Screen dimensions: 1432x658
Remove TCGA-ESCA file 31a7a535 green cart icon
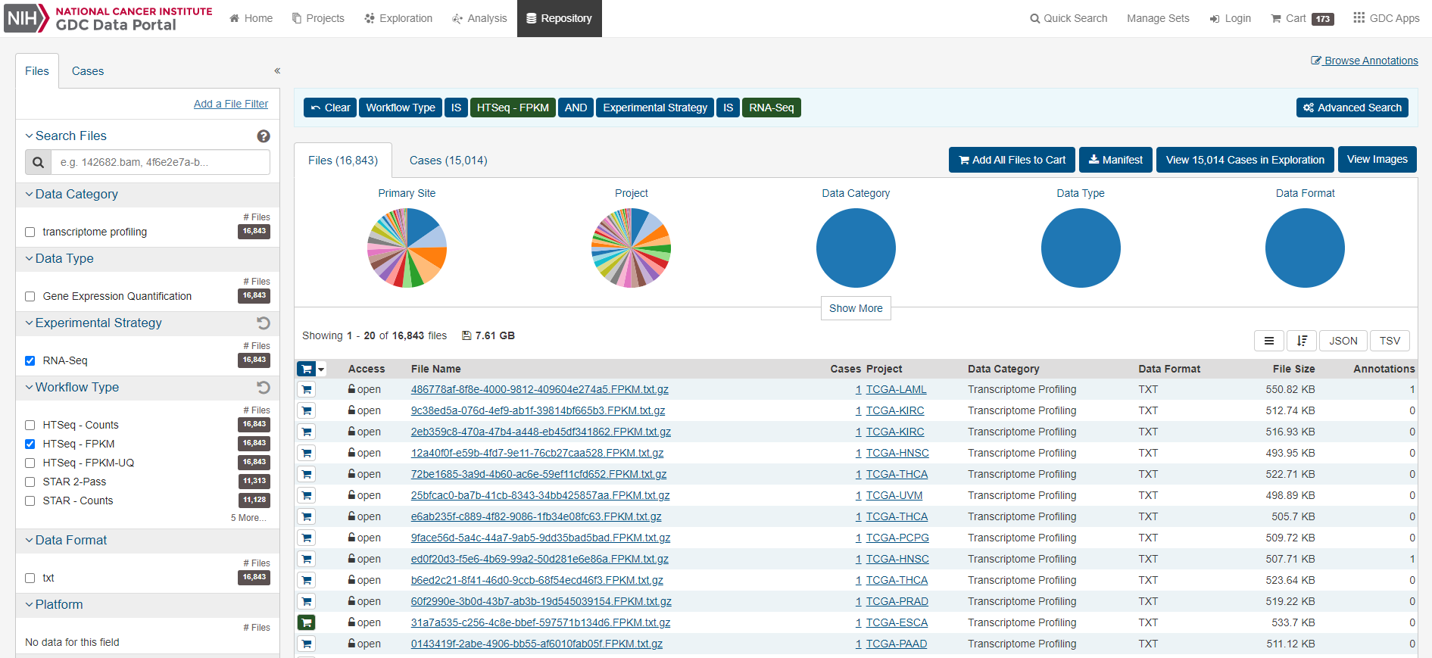(306, 622)
